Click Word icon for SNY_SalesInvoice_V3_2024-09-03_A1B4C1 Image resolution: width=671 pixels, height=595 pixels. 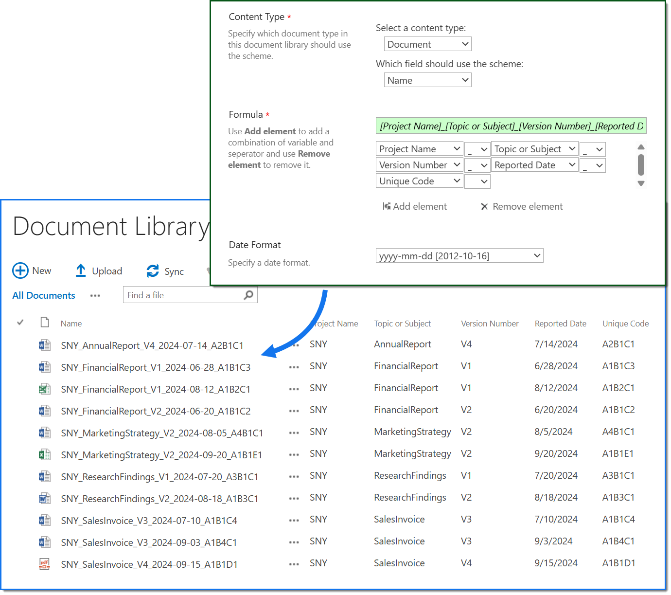click(x=45, y=542)
